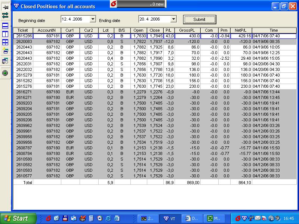The height and width of the screenshot is (224, 299).
Task: Click the green swap arrows icon
Action: point(5,15)
